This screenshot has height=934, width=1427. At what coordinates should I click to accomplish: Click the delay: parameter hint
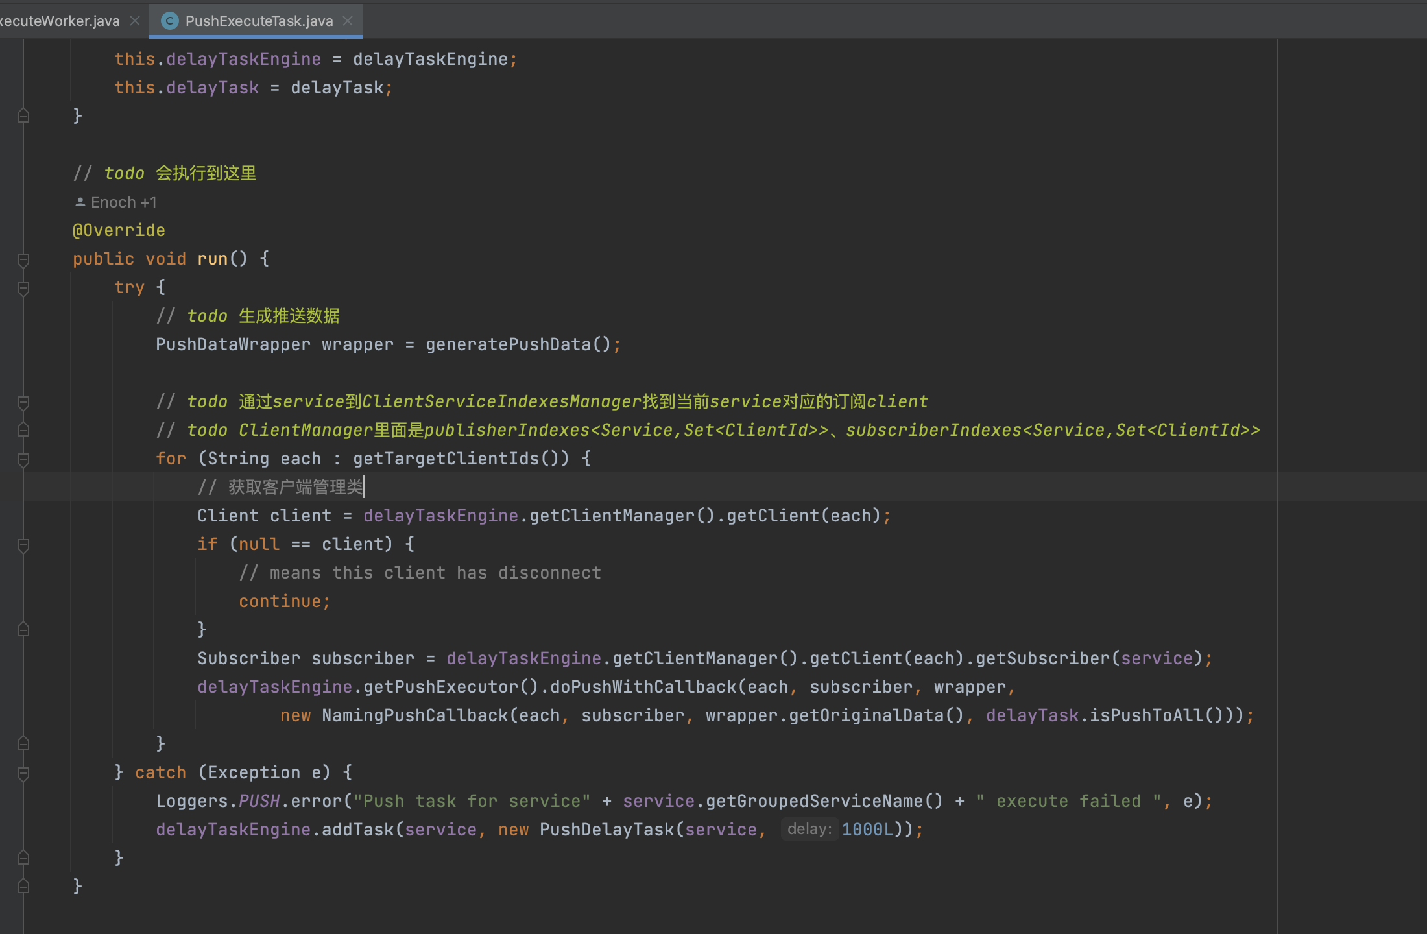[x=809, y=829]
